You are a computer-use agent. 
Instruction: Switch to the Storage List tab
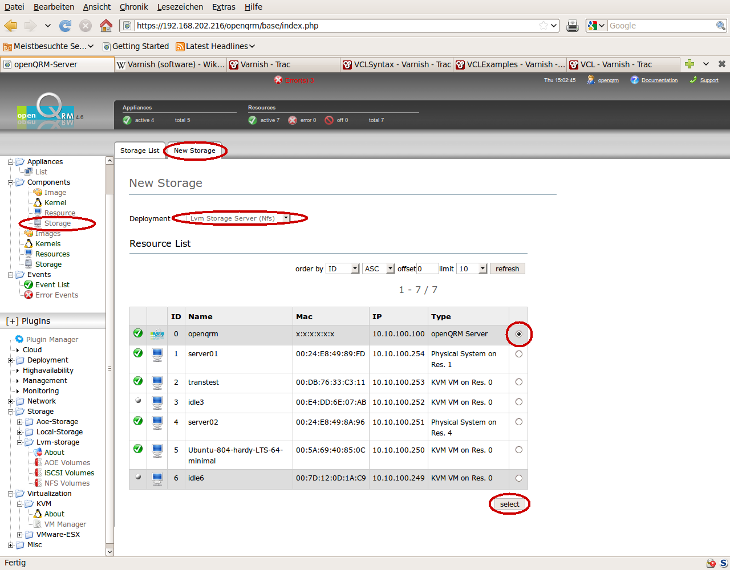(140, 150)
